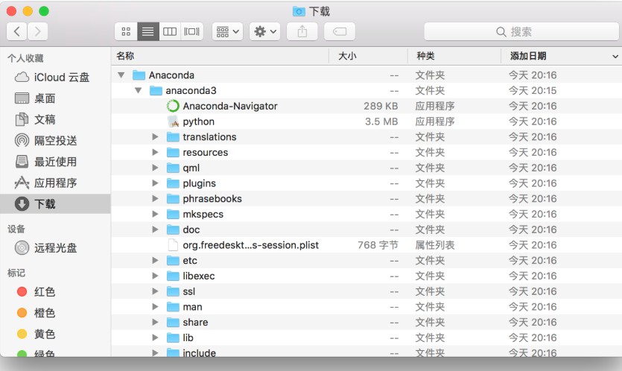This screenshot has width=622, height=371.
Task: Click the 搜索 search field
Action: [x=521, y=31]
